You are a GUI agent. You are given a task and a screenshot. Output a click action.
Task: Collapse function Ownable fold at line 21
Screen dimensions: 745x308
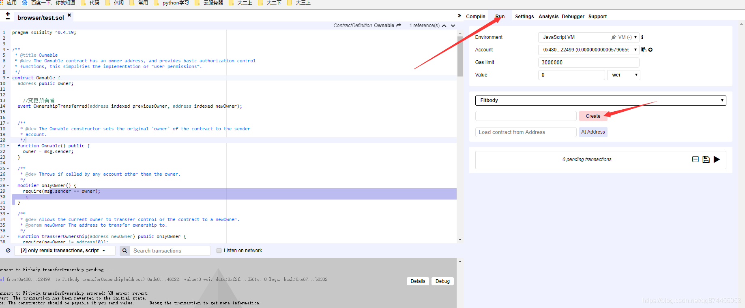point(8,146)
